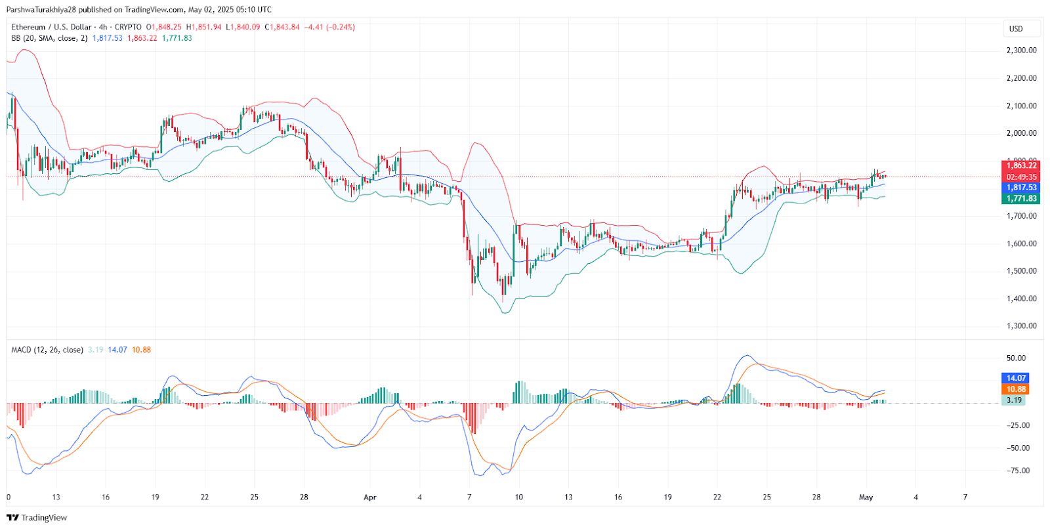
Task: Click the publisher line ParshwaTurakhiya28 published on TradingView.com
Action: point(96,10)
